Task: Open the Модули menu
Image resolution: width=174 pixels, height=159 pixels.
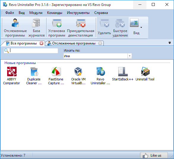Action: pos(36,13)
